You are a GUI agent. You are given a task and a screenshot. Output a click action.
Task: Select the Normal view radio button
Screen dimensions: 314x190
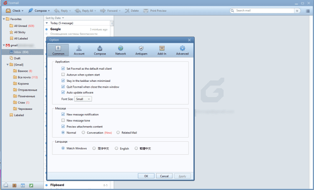[63, 133]
